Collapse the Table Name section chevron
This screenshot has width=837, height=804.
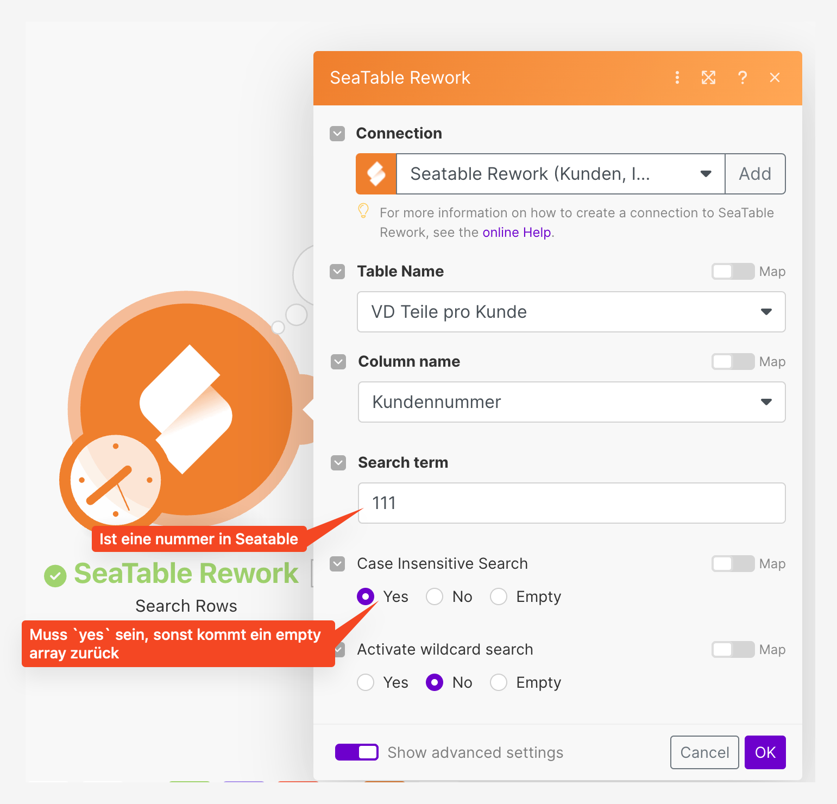pos(337,272)
